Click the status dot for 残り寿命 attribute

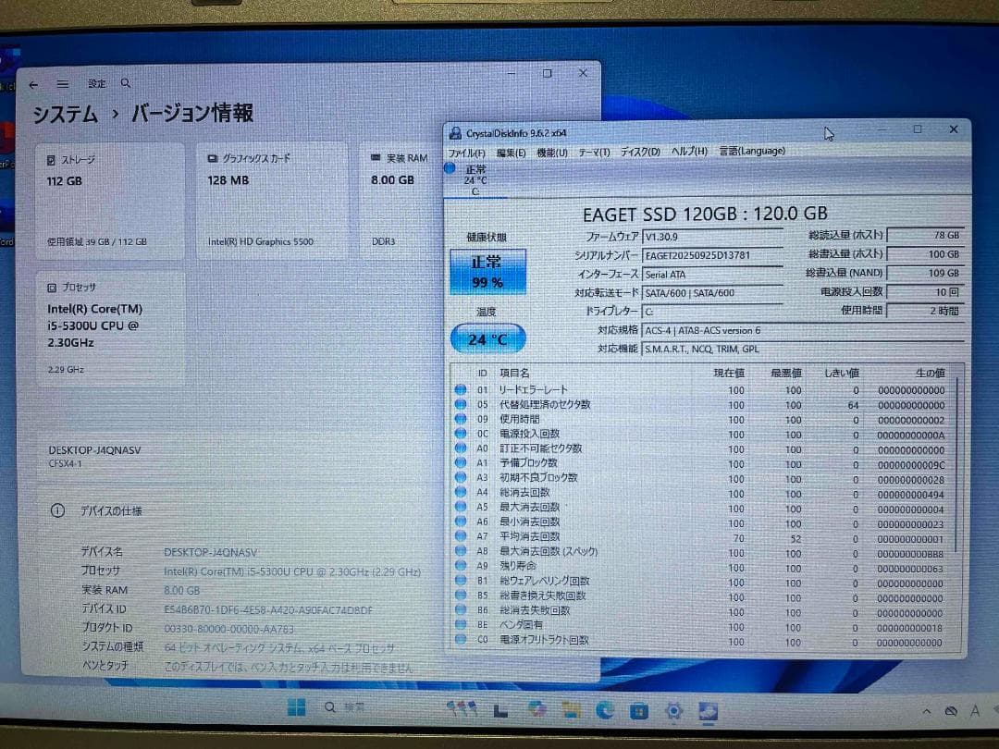click(x=460, y=564)
